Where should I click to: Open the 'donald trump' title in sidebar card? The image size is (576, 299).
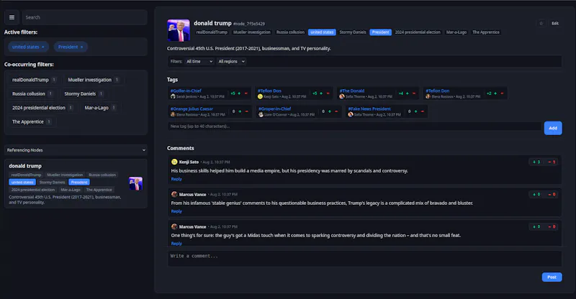[x=25, y=166]
